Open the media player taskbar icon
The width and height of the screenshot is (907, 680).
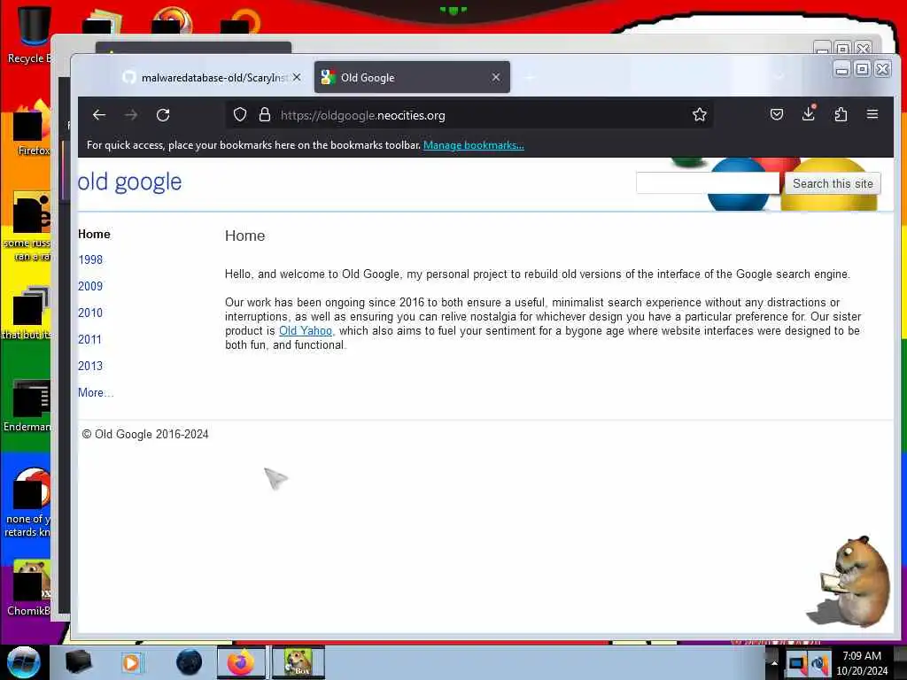click(x=132, y=662)
